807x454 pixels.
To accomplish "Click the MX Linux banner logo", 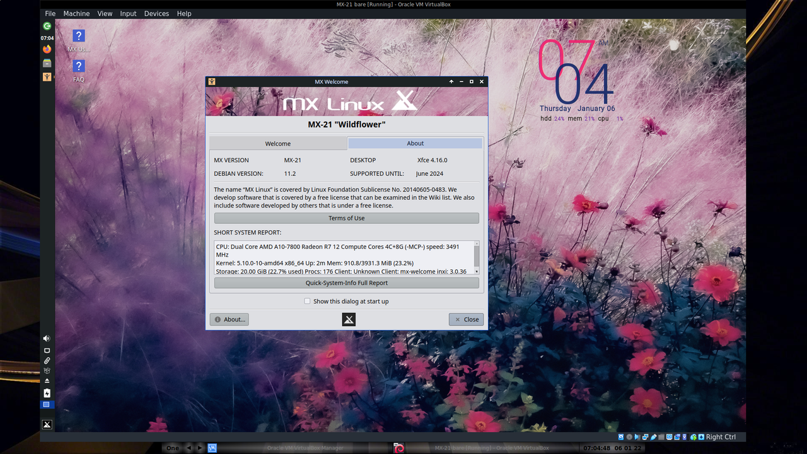I will pos(350,102).
